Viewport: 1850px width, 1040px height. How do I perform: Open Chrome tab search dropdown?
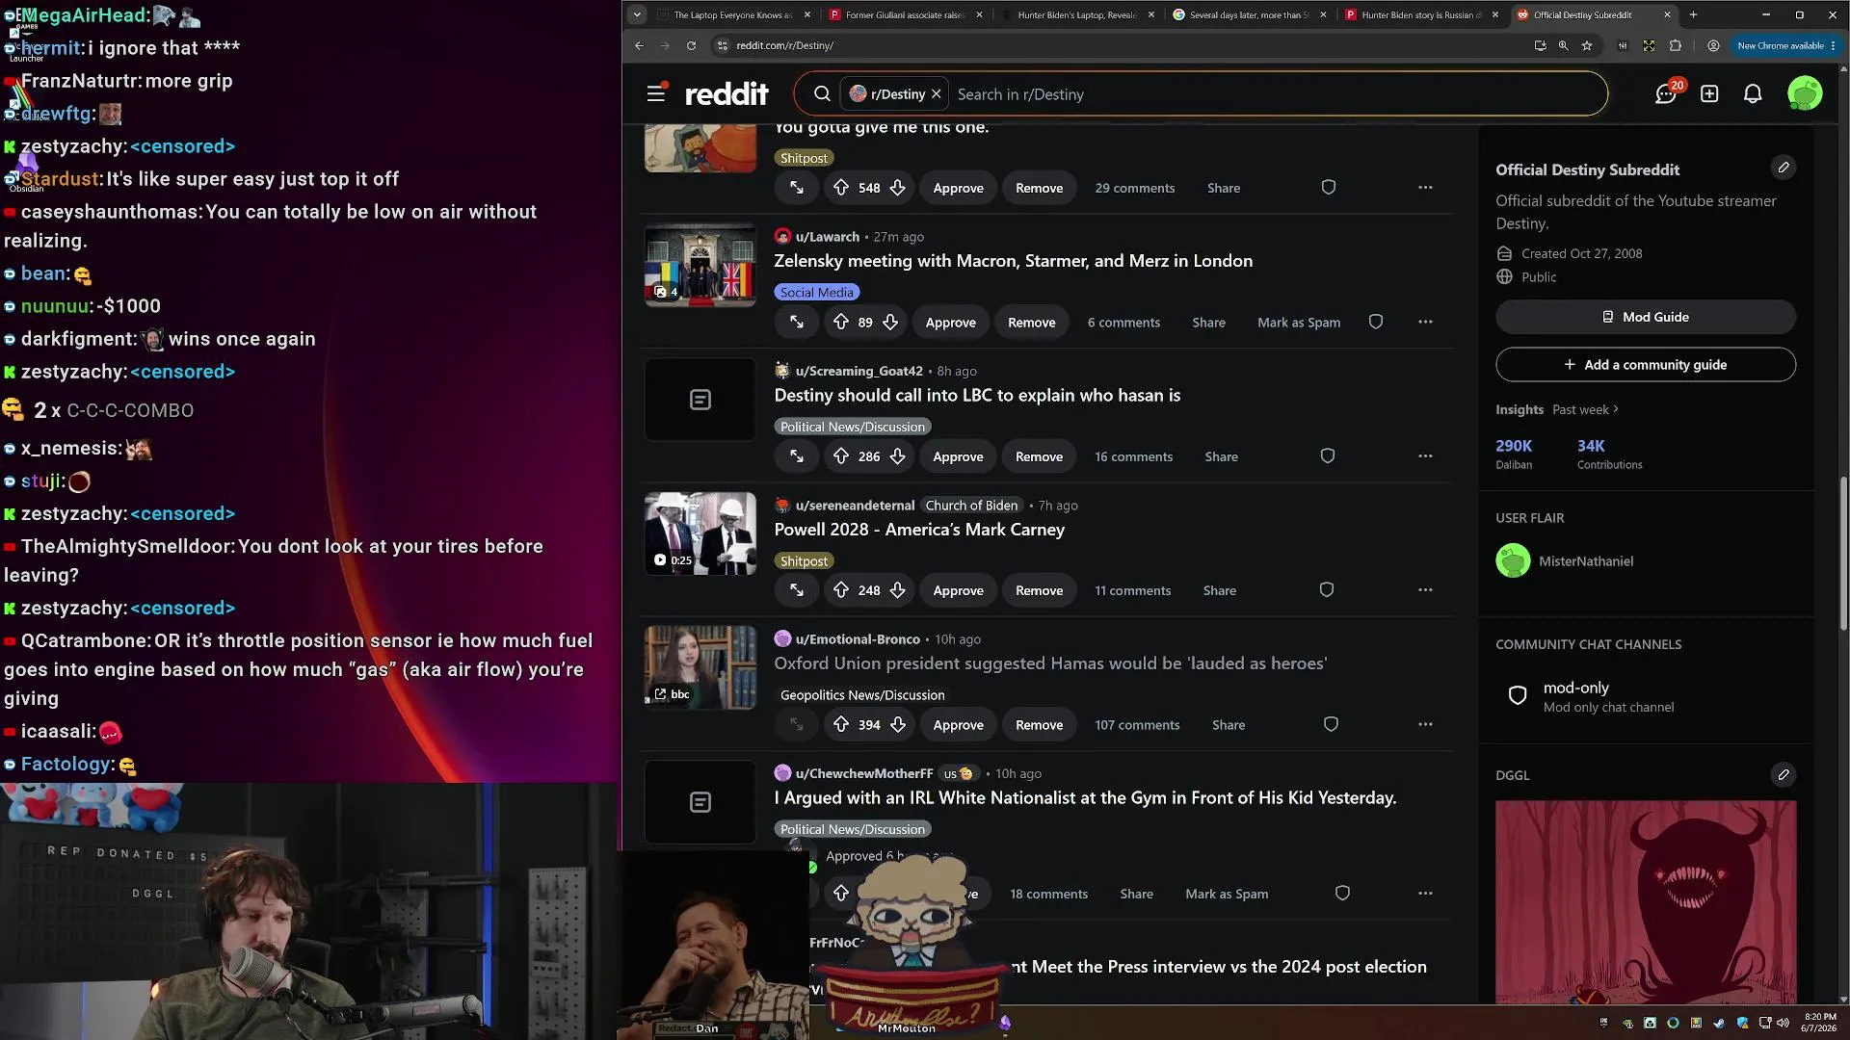pos(637,14)
